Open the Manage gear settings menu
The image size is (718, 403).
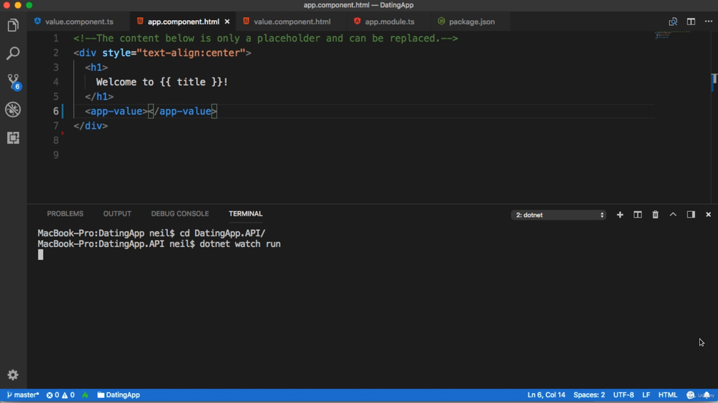pyautogui.click(x=13, y=374)
